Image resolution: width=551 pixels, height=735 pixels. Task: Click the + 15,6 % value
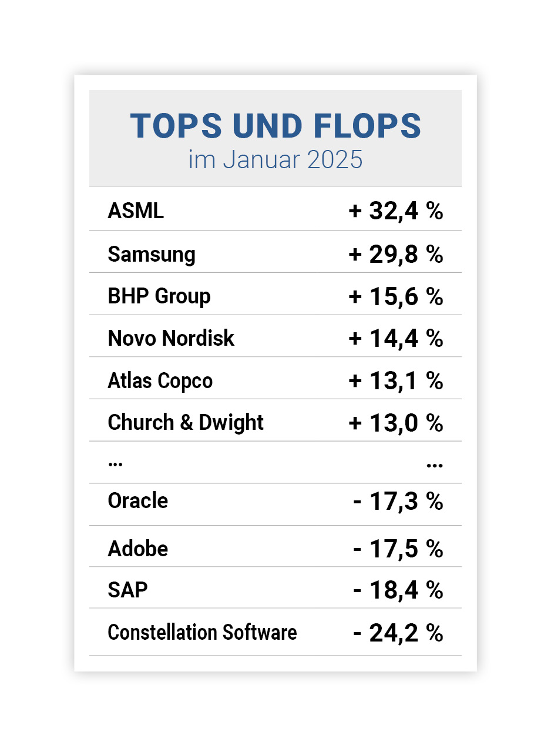point(395,296)
